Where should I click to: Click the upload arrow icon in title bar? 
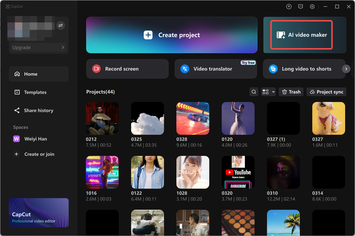(289, 6)
